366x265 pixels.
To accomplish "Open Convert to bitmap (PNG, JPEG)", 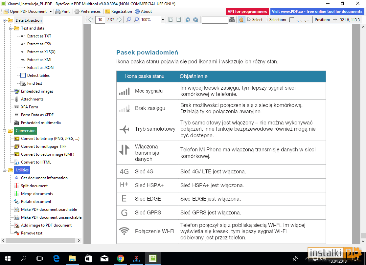I will click(x=50, y=139).
